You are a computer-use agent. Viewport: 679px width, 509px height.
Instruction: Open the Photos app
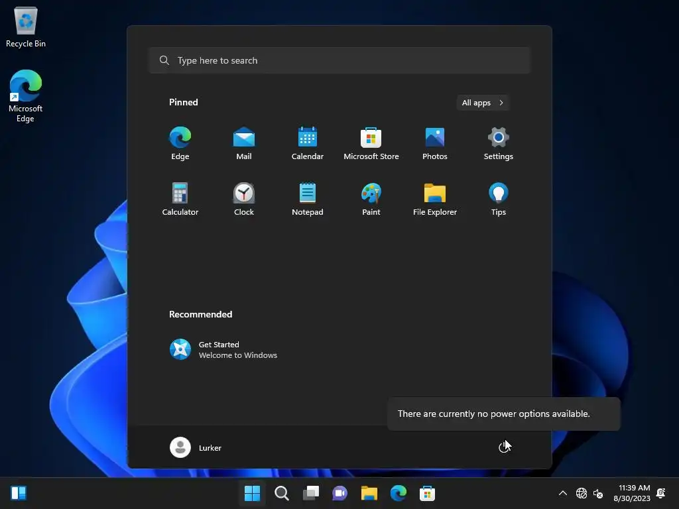tap(435, 143)
